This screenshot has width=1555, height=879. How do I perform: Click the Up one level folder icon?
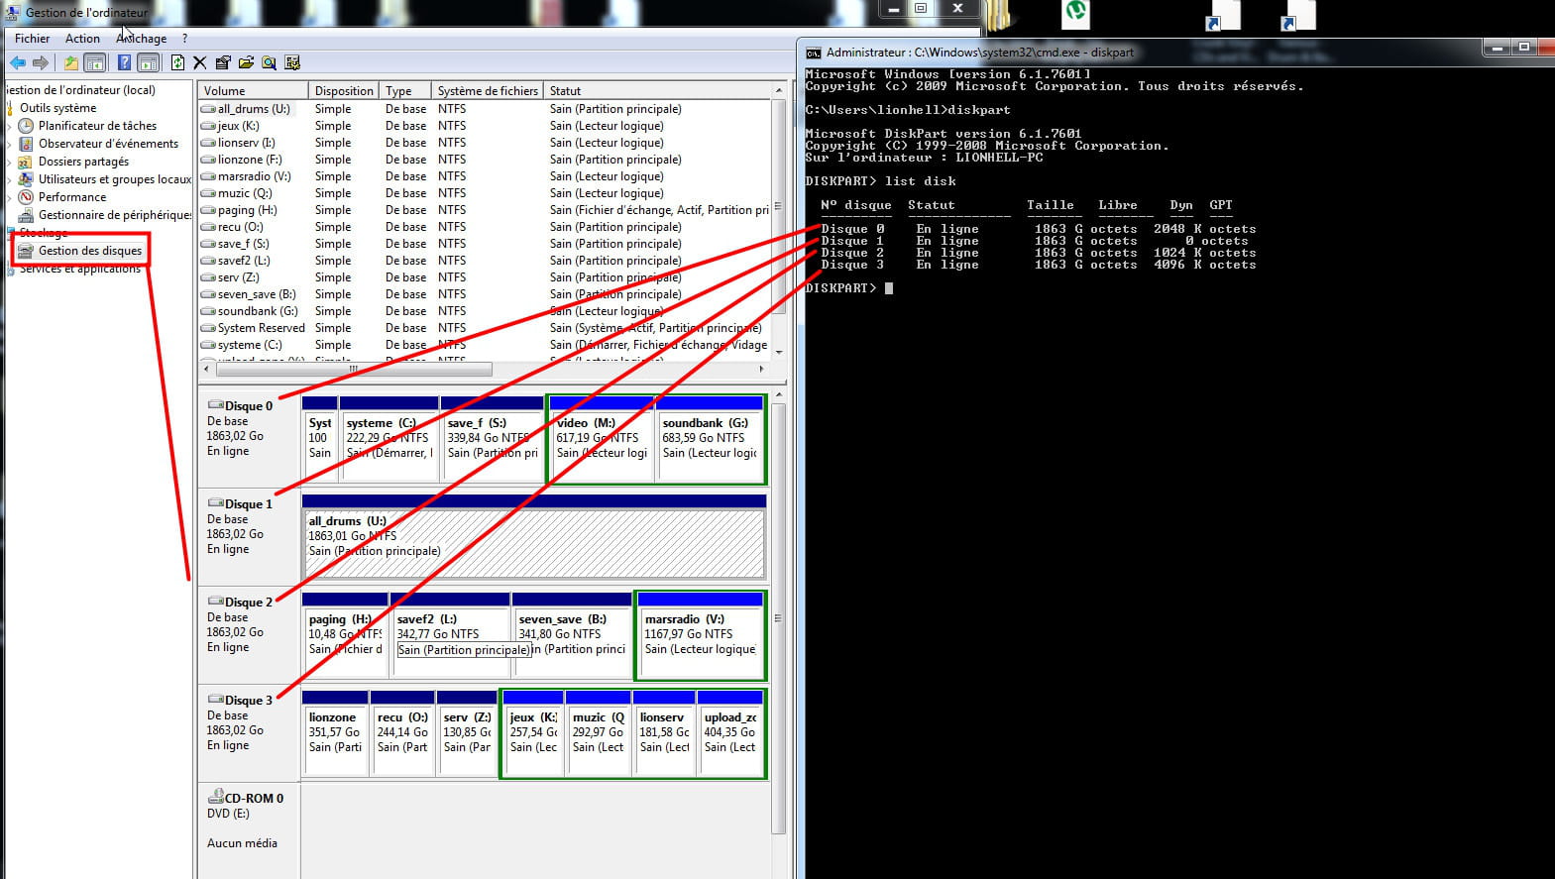(x=71, y=63)
